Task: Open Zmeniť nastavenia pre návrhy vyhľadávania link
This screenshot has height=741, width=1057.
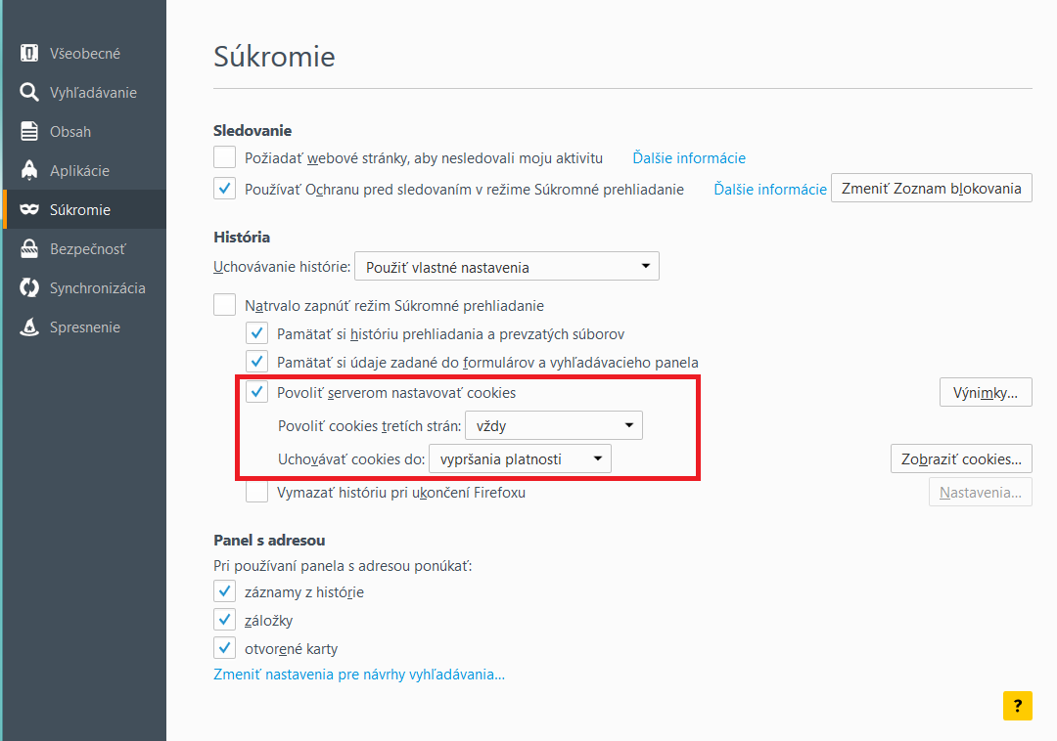Action: click(x=358, y=675)
